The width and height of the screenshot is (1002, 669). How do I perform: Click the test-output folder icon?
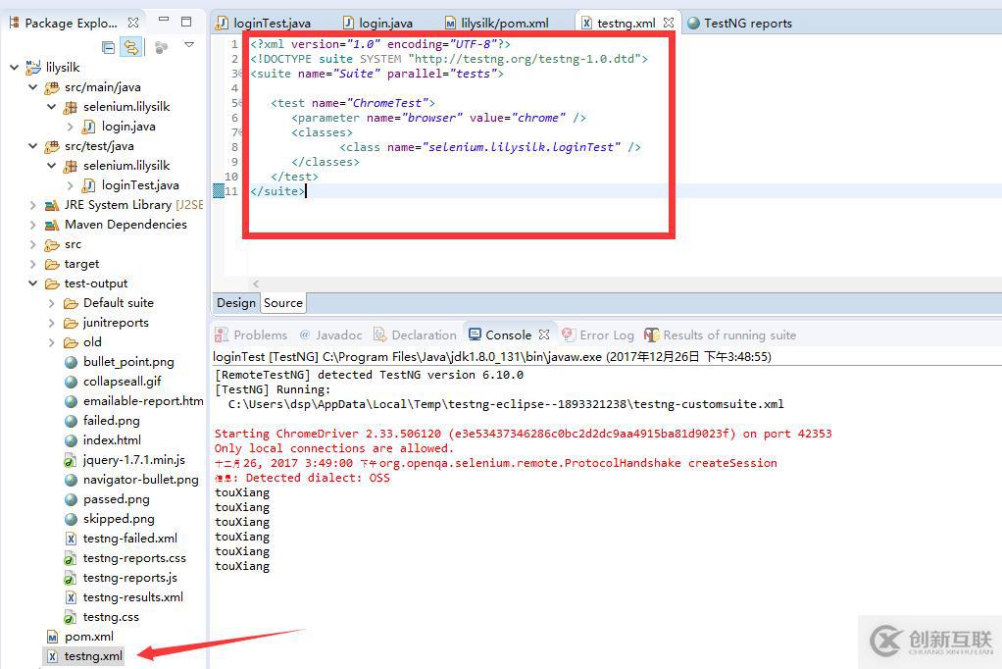52,283
